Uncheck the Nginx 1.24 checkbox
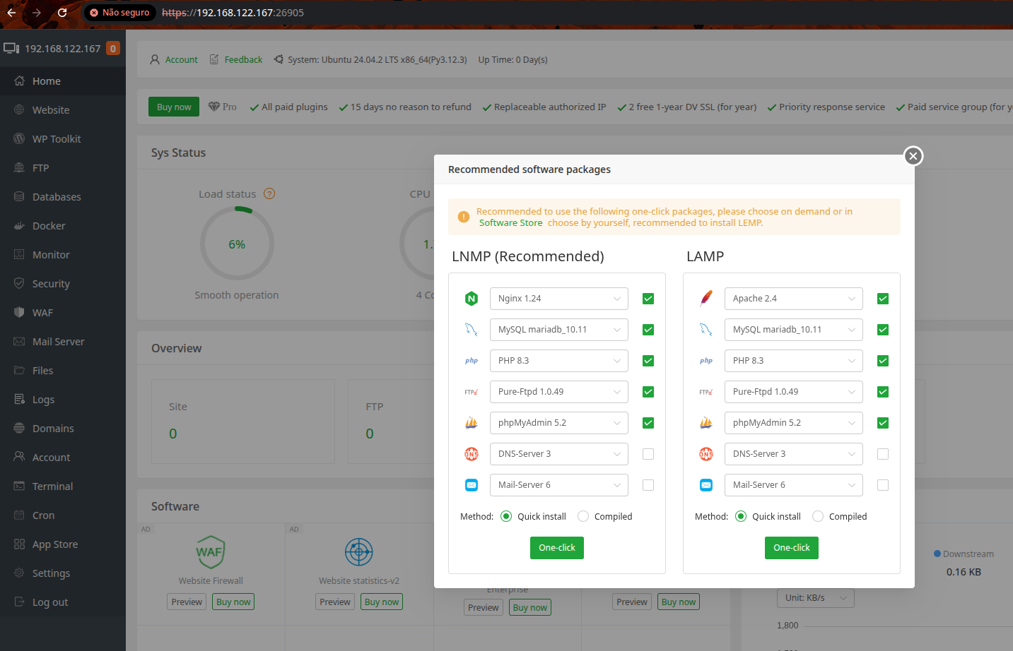This screenshot has width=1013, height=651. point(648,299)
